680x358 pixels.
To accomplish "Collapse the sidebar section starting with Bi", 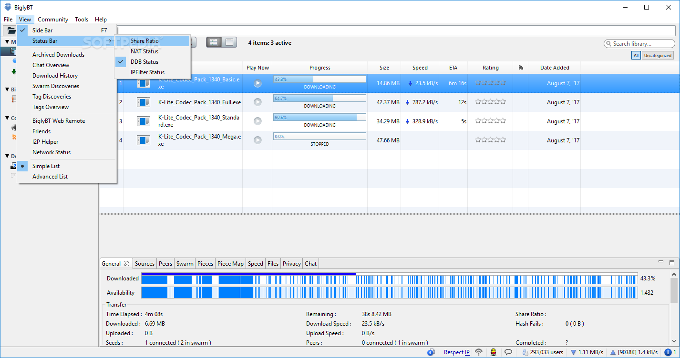I will point(7,89).
